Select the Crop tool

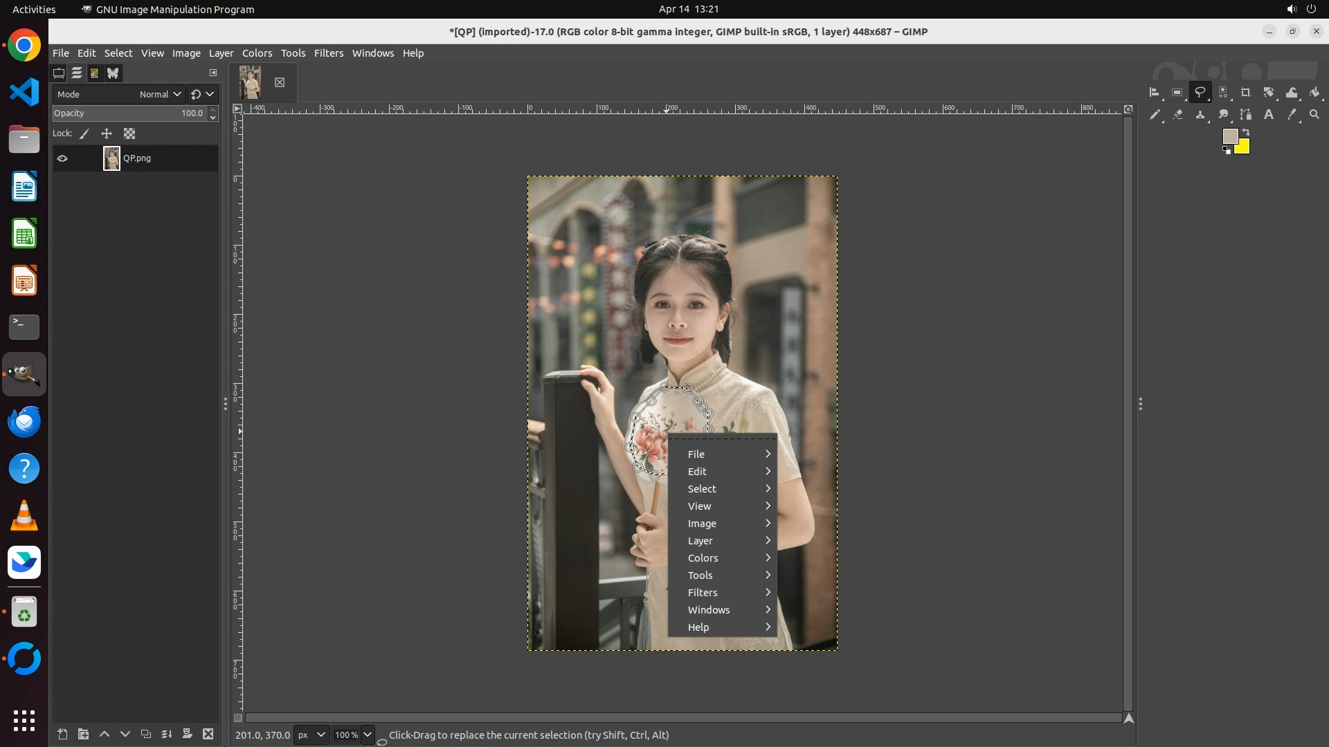[1246, 93]
